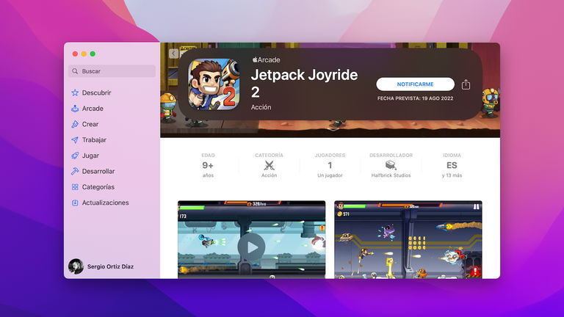Click the Trabajar paper plane icon
This screenshot has height=317, width=564.
pos(75,140)
